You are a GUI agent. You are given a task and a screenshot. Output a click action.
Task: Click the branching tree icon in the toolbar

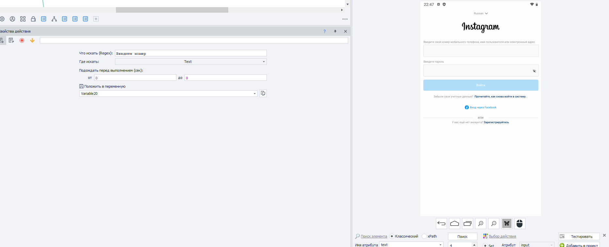pos(54,19)
